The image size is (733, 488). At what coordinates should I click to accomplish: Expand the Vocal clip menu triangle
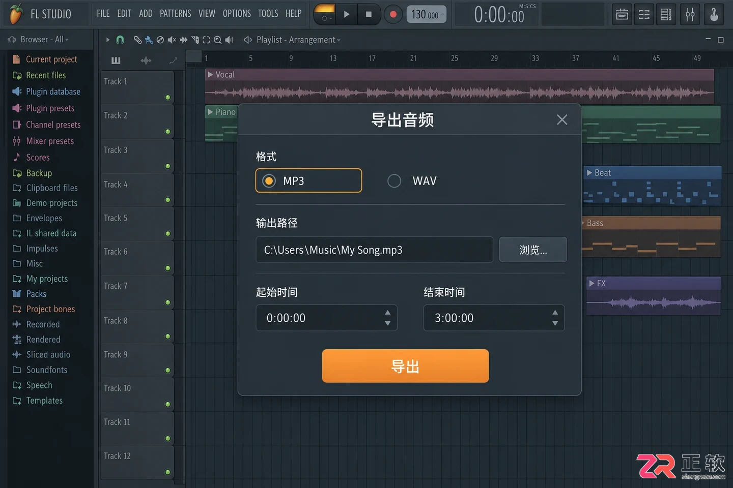click(x=210, y=75)
